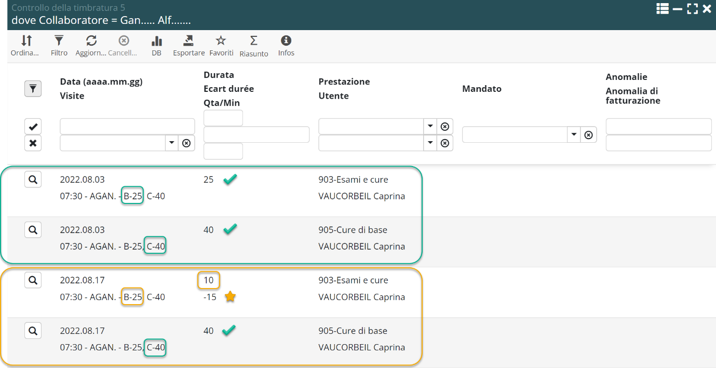Screen dimensions: 716x368
Task: Expand the Mandato dropdown arrow
Action: [x=574, y=134]
